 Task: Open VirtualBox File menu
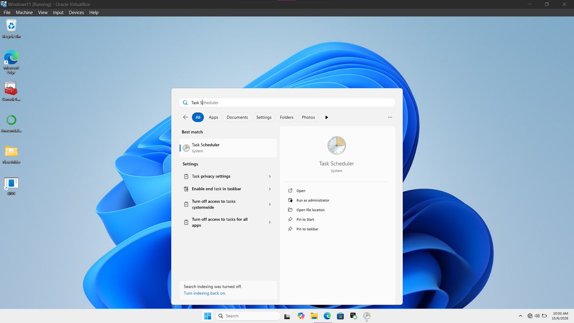[7, 12]
